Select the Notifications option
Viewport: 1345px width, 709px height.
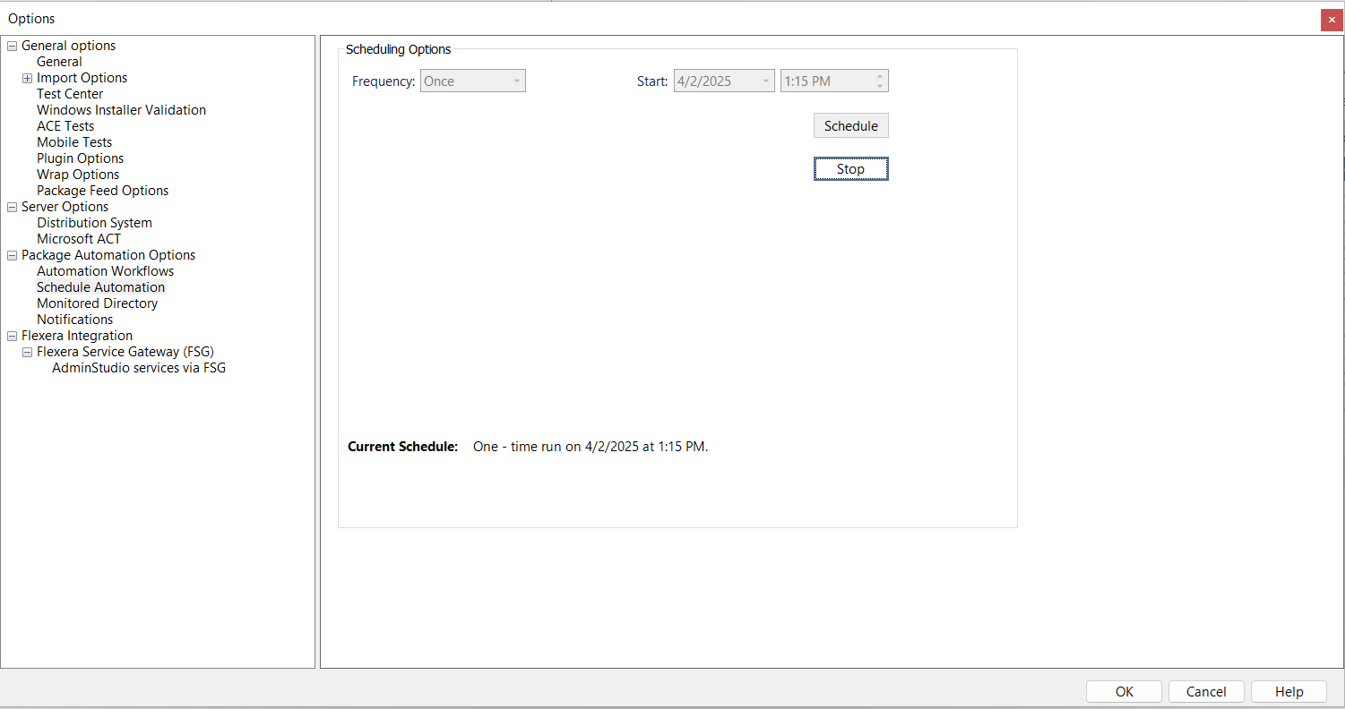[74, 320]
